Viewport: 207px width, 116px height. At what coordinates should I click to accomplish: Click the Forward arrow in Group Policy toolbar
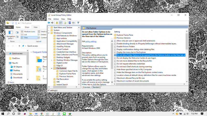pos(52,23)
